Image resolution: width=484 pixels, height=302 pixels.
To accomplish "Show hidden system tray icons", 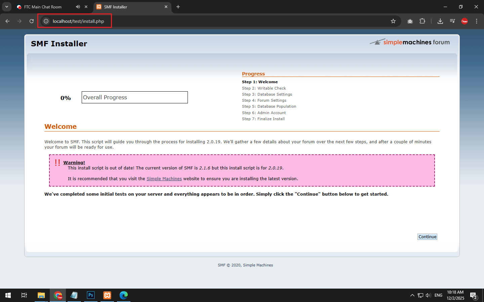I will 412,295.
